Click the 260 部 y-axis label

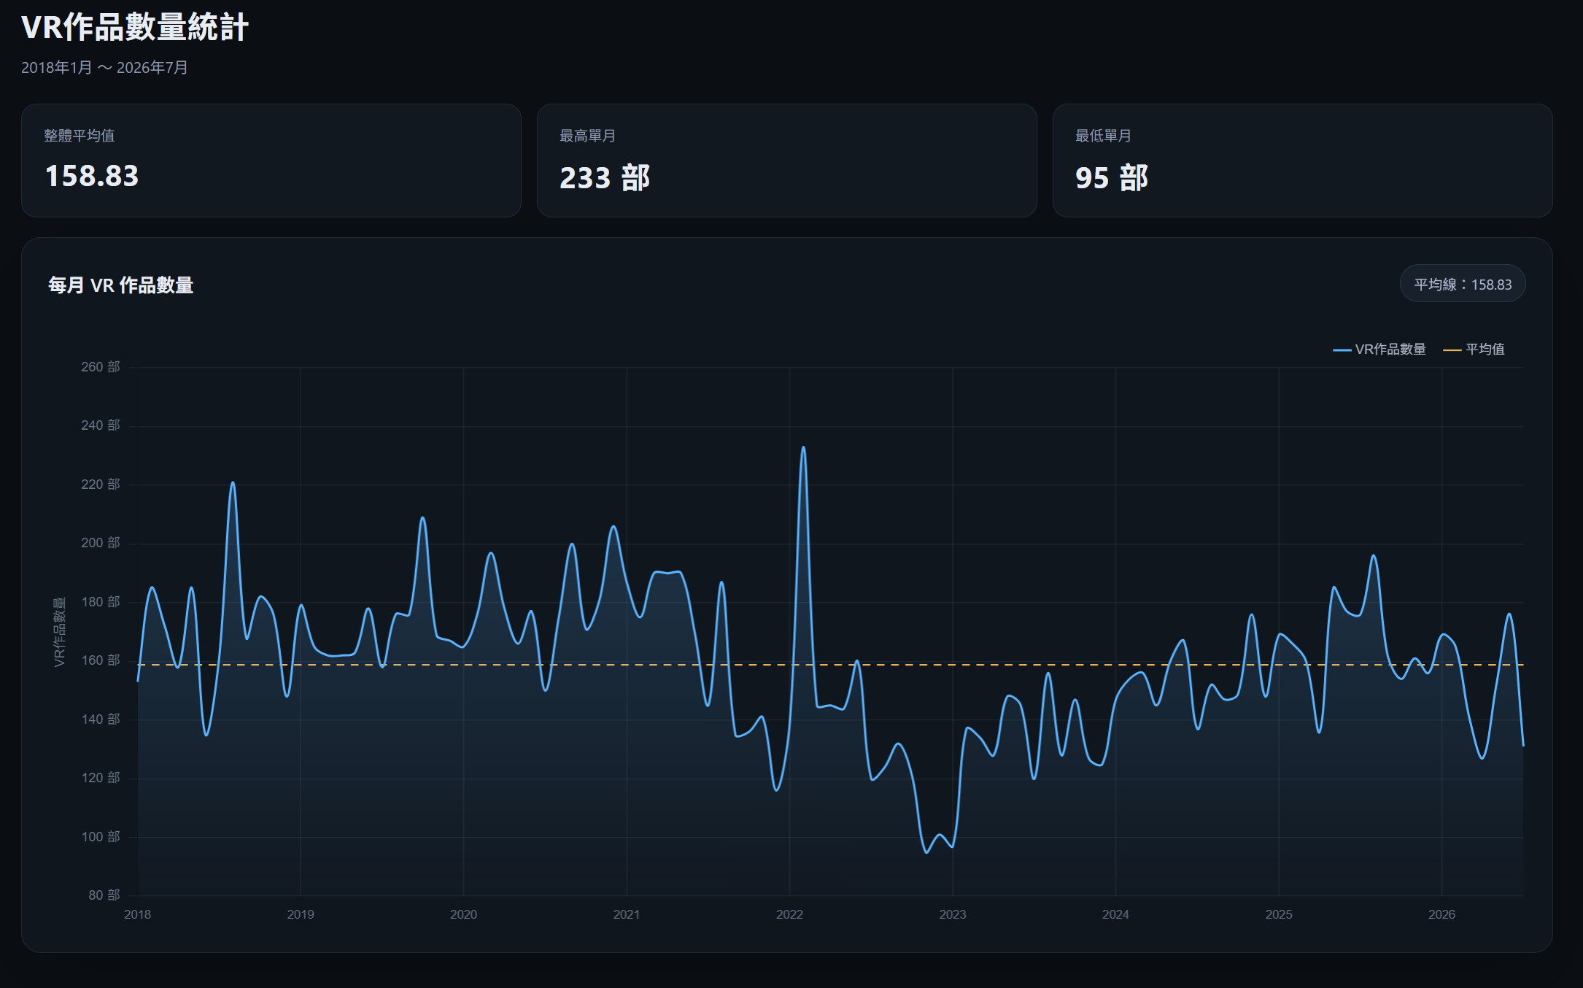click(101, 367)
